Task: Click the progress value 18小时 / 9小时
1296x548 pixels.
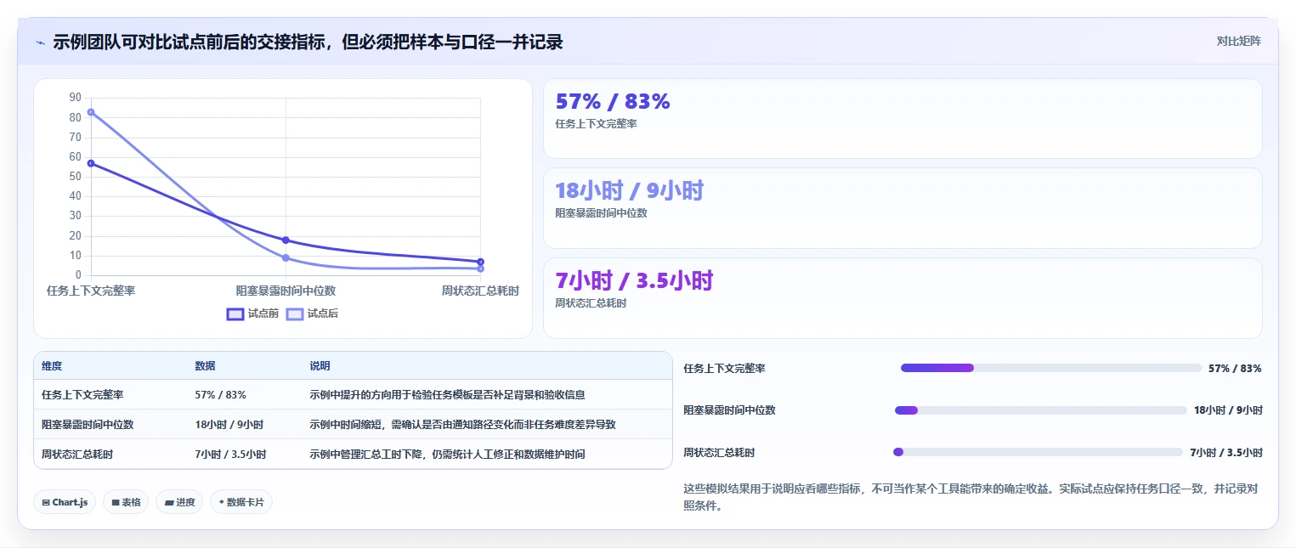Action: (1228, 410)
